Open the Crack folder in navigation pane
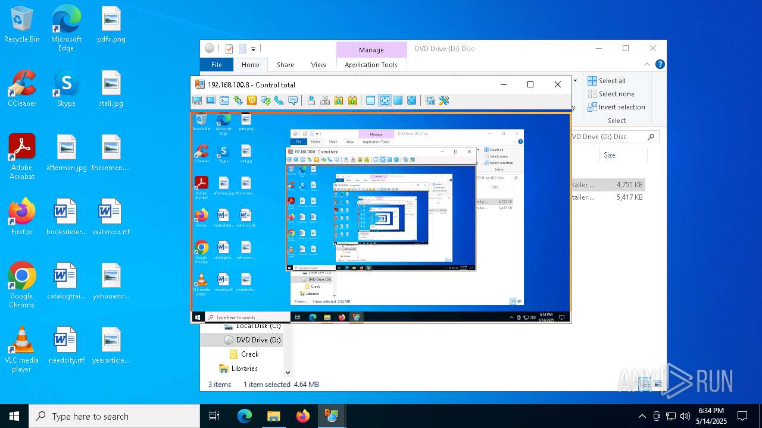This screenshot has width=762, height=428. tap(244, 354)
